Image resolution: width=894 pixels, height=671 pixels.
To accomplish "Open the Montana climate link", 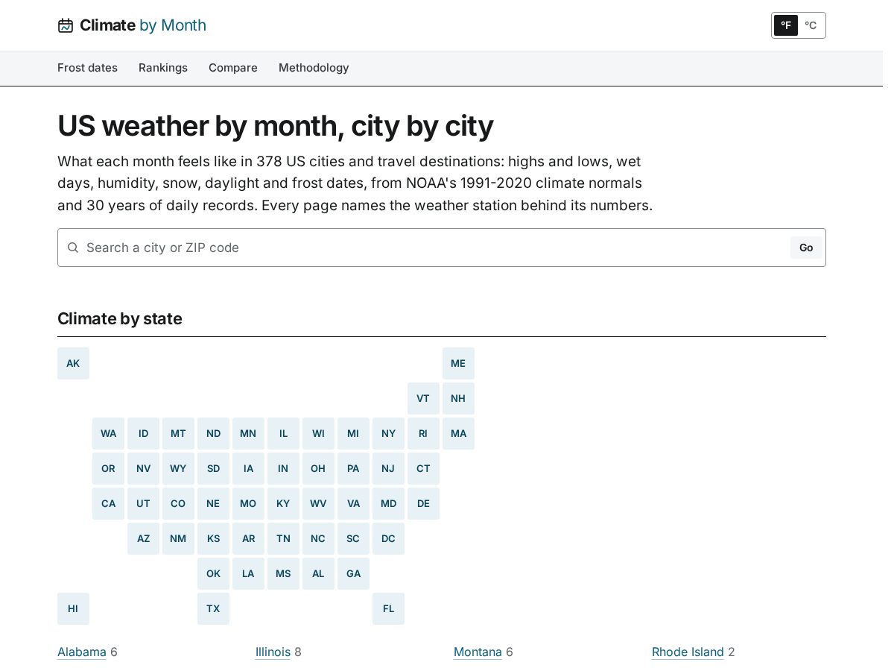I will tap(478, 652).
